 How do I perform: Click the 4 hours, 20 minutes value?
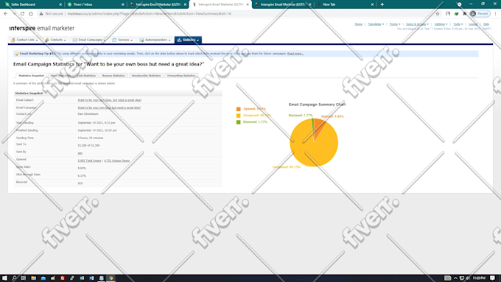pyautogui.click(x=91, y=138)
